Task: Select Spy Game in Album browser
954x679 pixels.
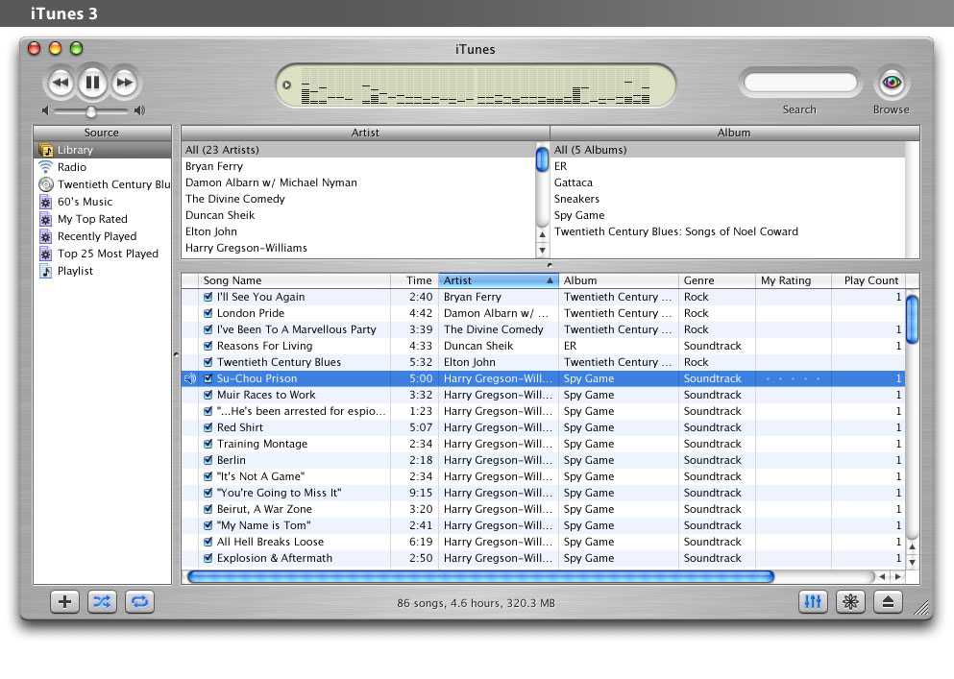Action: coord(727,215)
